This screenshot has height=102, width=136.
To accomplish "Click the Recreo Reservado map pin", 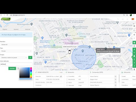I will [x=32, y=24].
